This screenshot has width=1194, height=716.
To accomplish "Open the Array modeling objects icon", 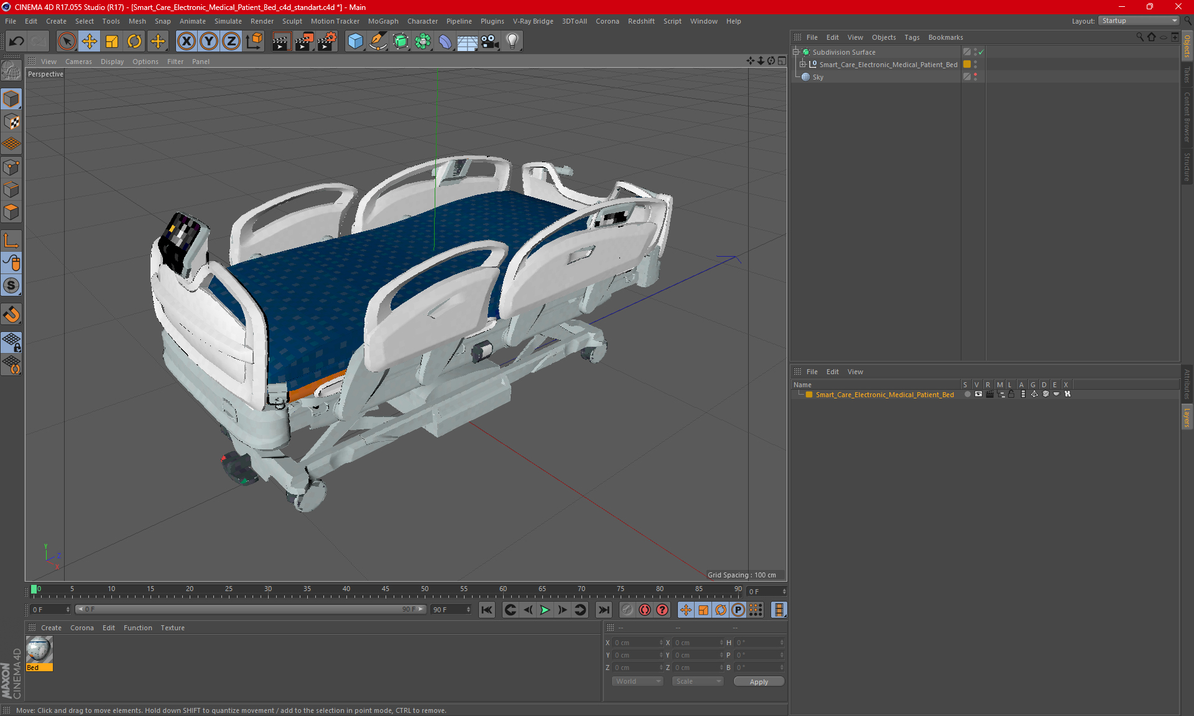I will click(423, 41).
